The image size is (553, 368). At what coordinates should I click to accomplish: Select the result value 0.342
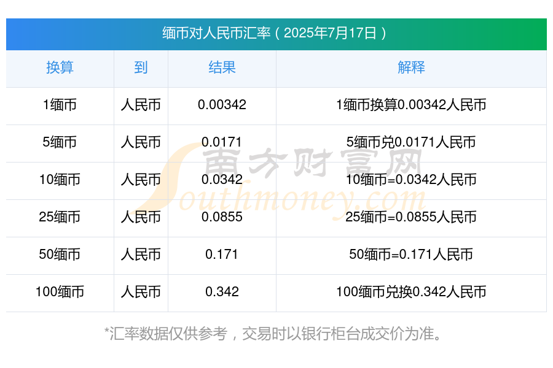222,291
